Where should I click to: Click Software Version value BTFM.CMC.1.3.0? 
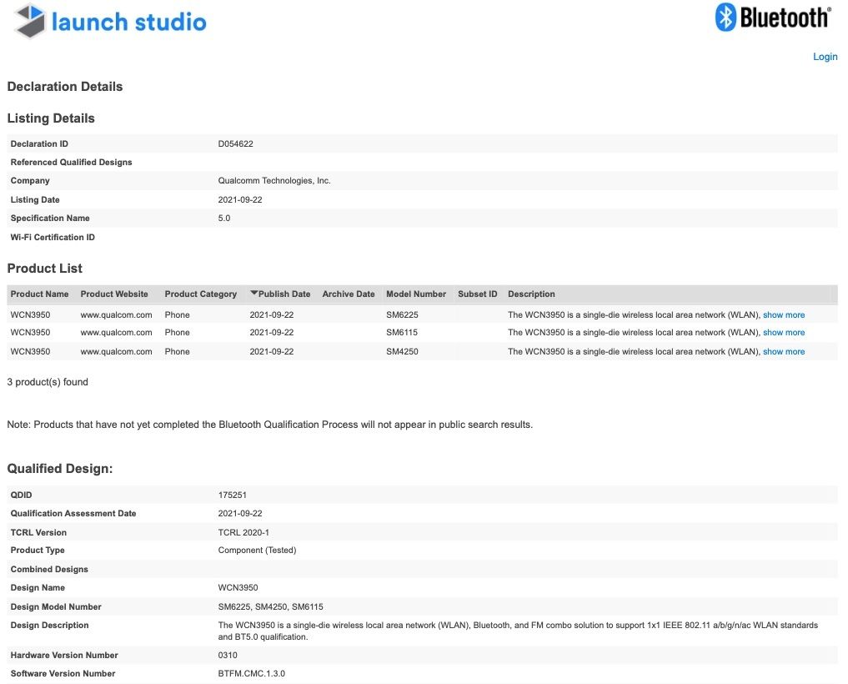[x=252, y=674]
